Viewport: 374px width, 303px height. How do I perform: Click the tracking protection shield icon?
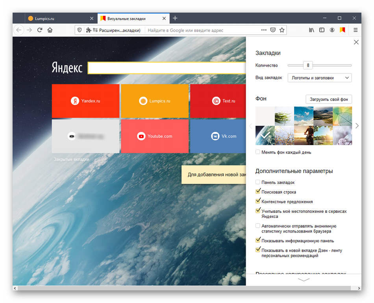point(80,30)
